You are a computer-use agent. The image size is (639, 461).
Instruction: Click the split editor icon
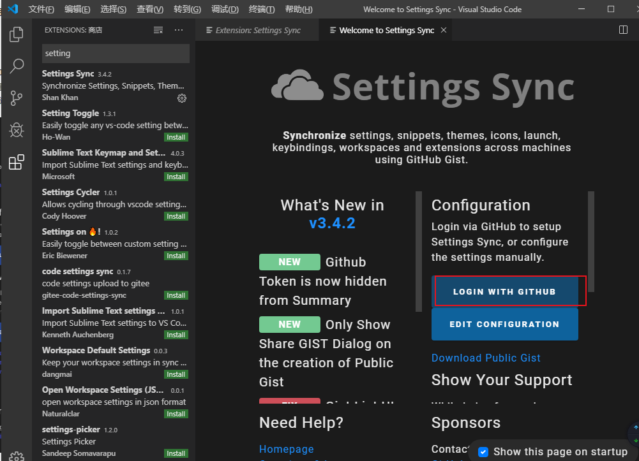click(x=623, y=30)
